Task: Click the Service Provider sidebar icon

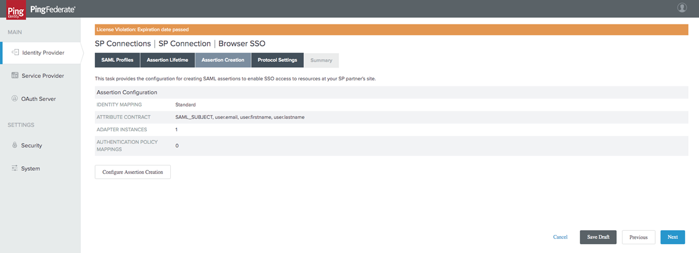Action: tap(15, 76)
